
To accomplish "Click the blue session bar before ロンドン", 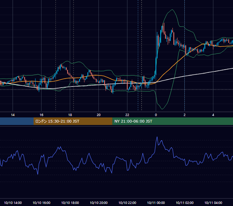I will (x=17, y=121).
